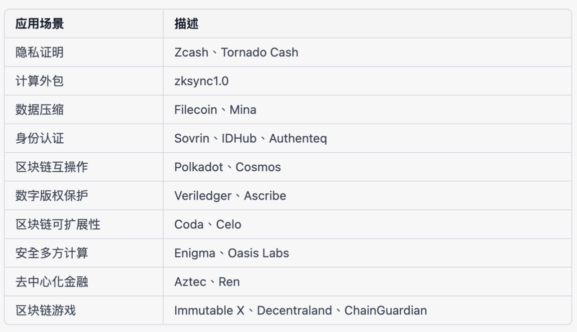Select the 区块链互操作 cell
577x332 pixels.
(x=52, y=167)
